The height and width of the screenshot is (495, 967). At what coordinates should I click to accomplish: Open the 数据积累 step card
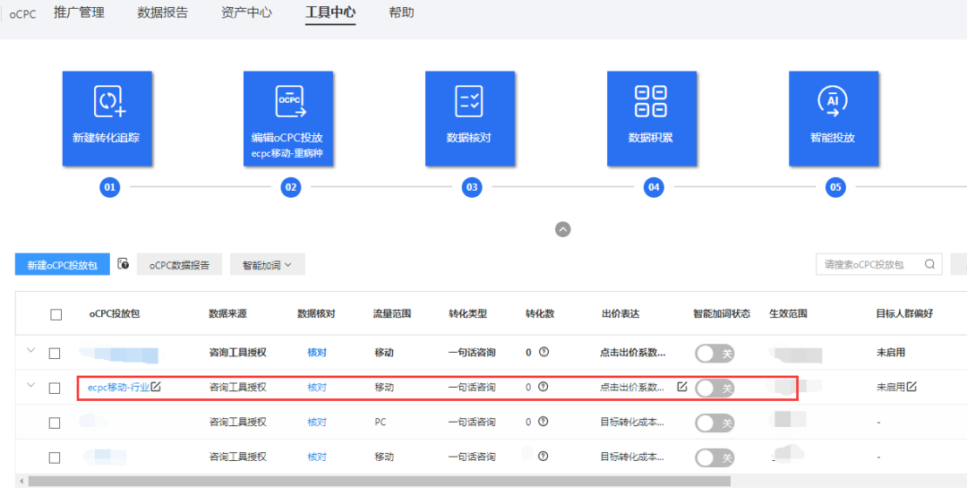tap(652, 118)
